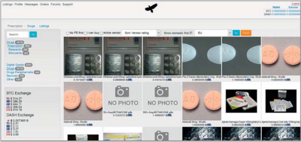Focus the Search input field
Image resolution: width=301 pixels, height=142 pixels.
click(x=18, y=35)
